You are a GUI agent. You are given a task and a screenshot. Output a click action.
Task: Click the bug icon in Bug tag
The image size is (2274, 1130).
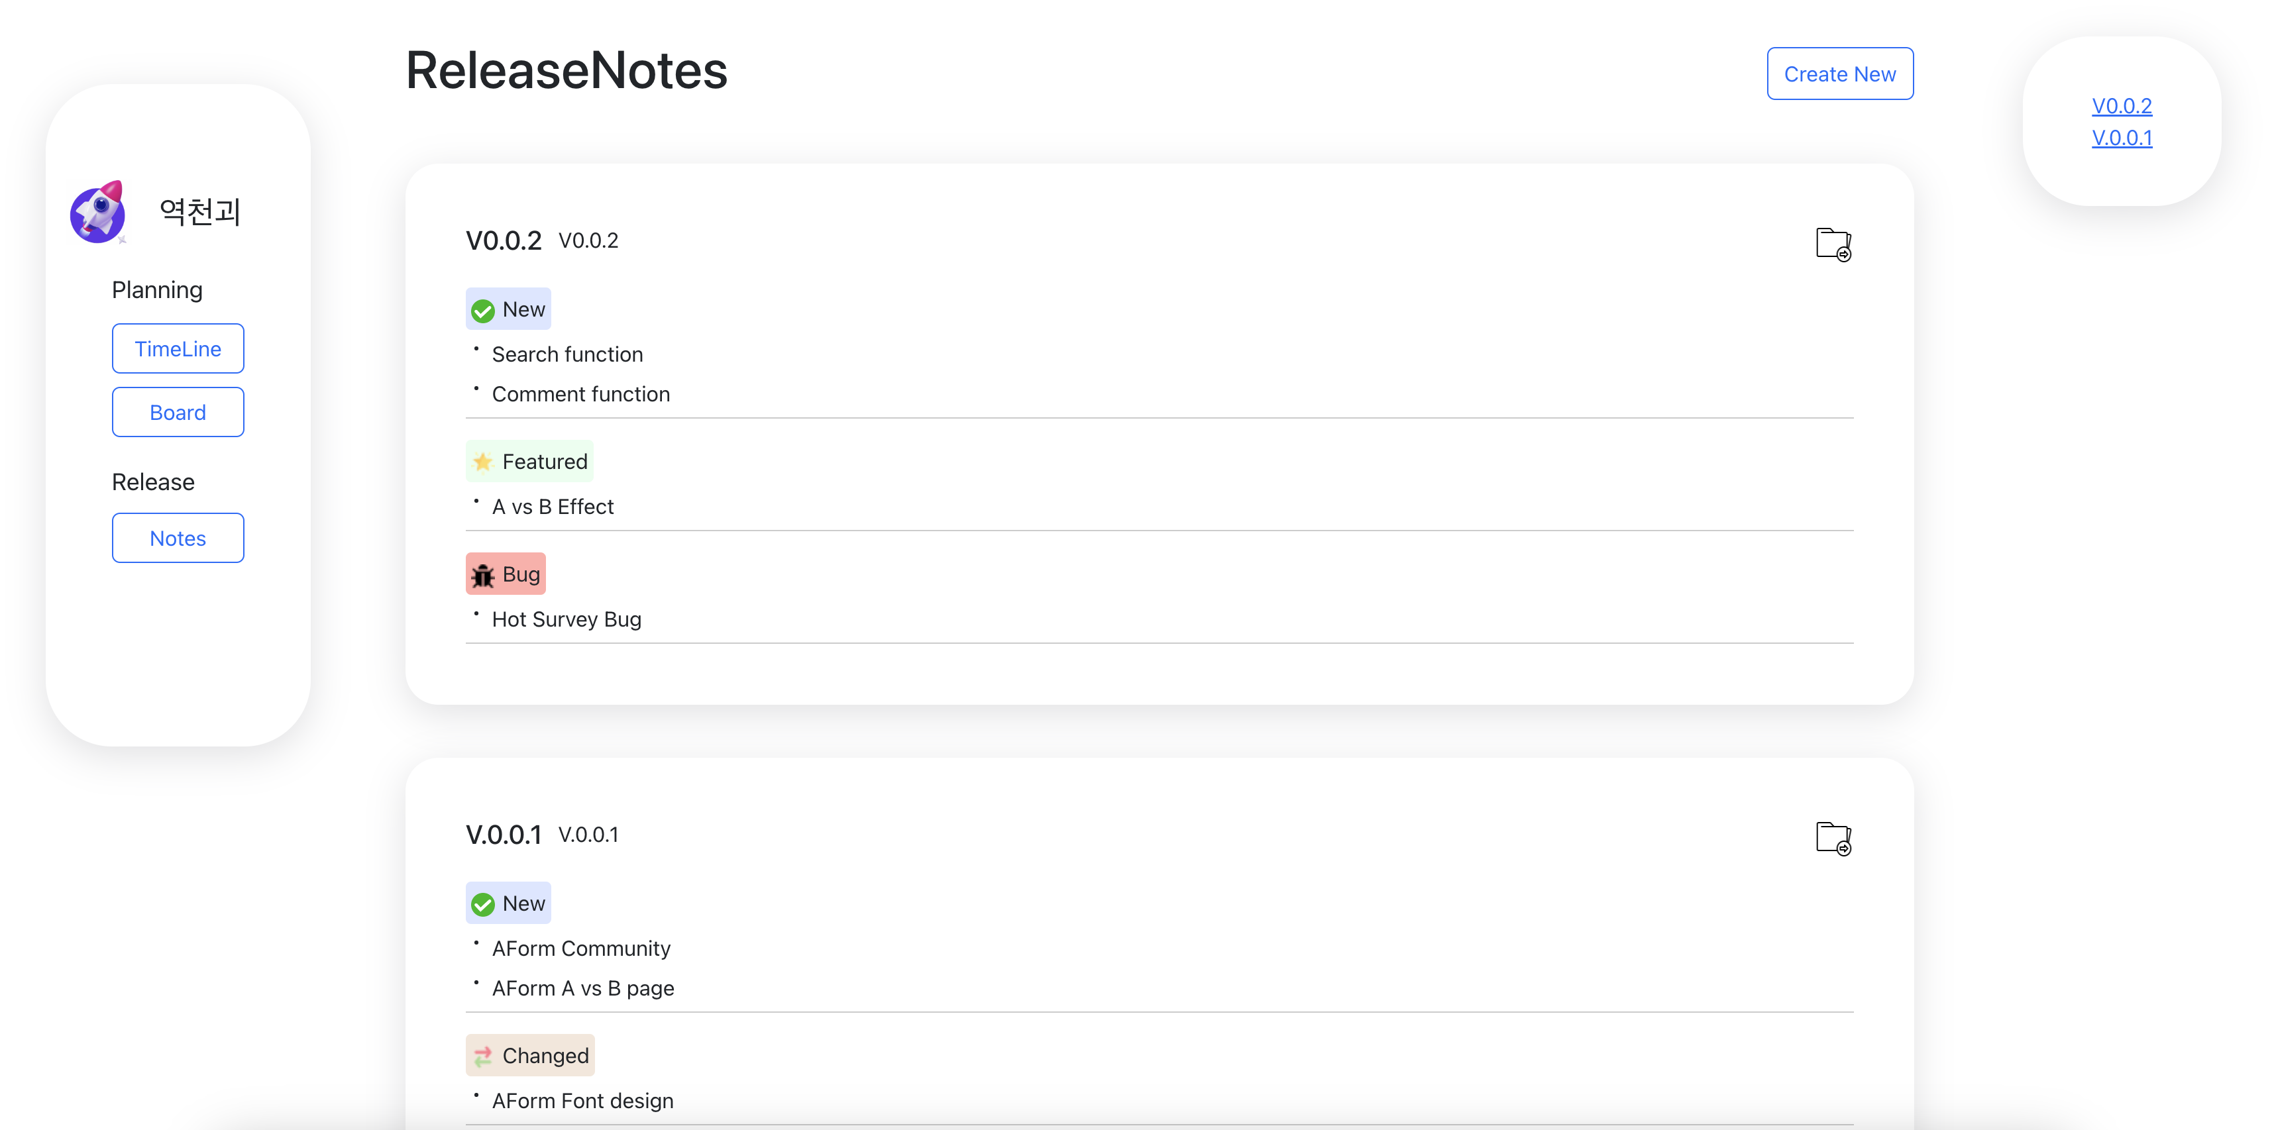tap(483, 576)
